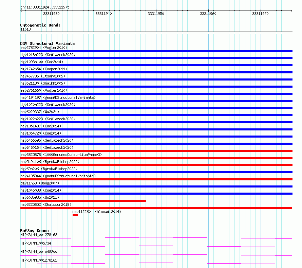Click the short red nsv1122604 variant block
302x268 pixels.
75,215
